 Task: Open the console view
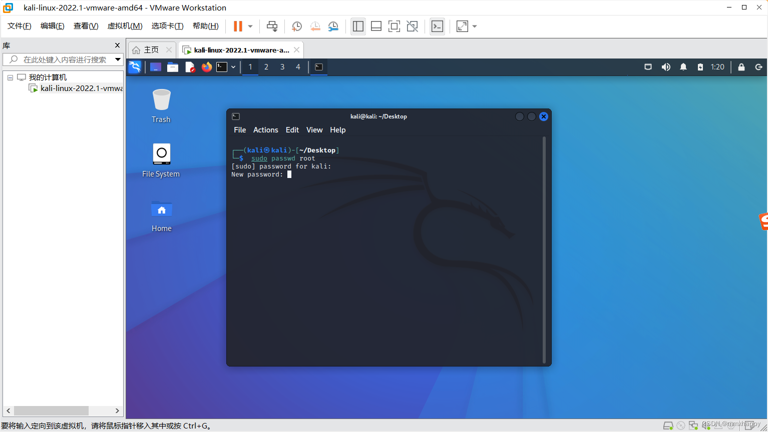437,26
